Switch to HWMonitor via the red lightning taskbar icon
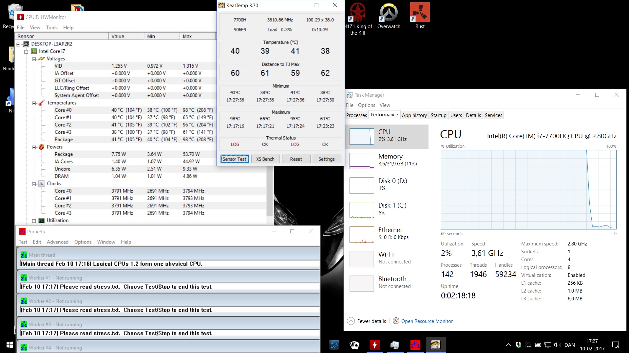The height and width of the screenshot is (353, 629). pos(375,345)
